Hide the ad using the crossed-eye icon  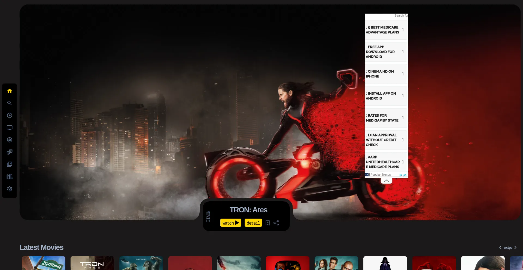(x=405, y=175)
